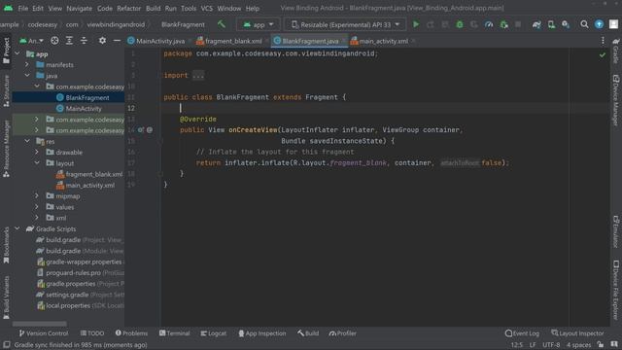The width and height of the screenshot is (622, 350).
Task: Collapse Gradle Scripts node
Action: pyautogui.click(x=17, y=228)
